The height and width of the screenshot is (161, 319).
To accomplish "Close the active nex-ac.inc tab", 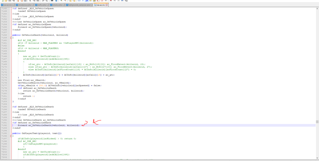I will click(x=107, y=5).
